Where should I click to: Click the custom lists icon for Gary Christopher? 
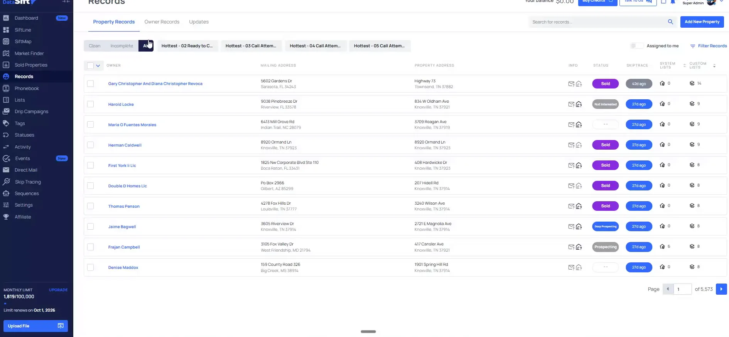[x=692, y=83]
